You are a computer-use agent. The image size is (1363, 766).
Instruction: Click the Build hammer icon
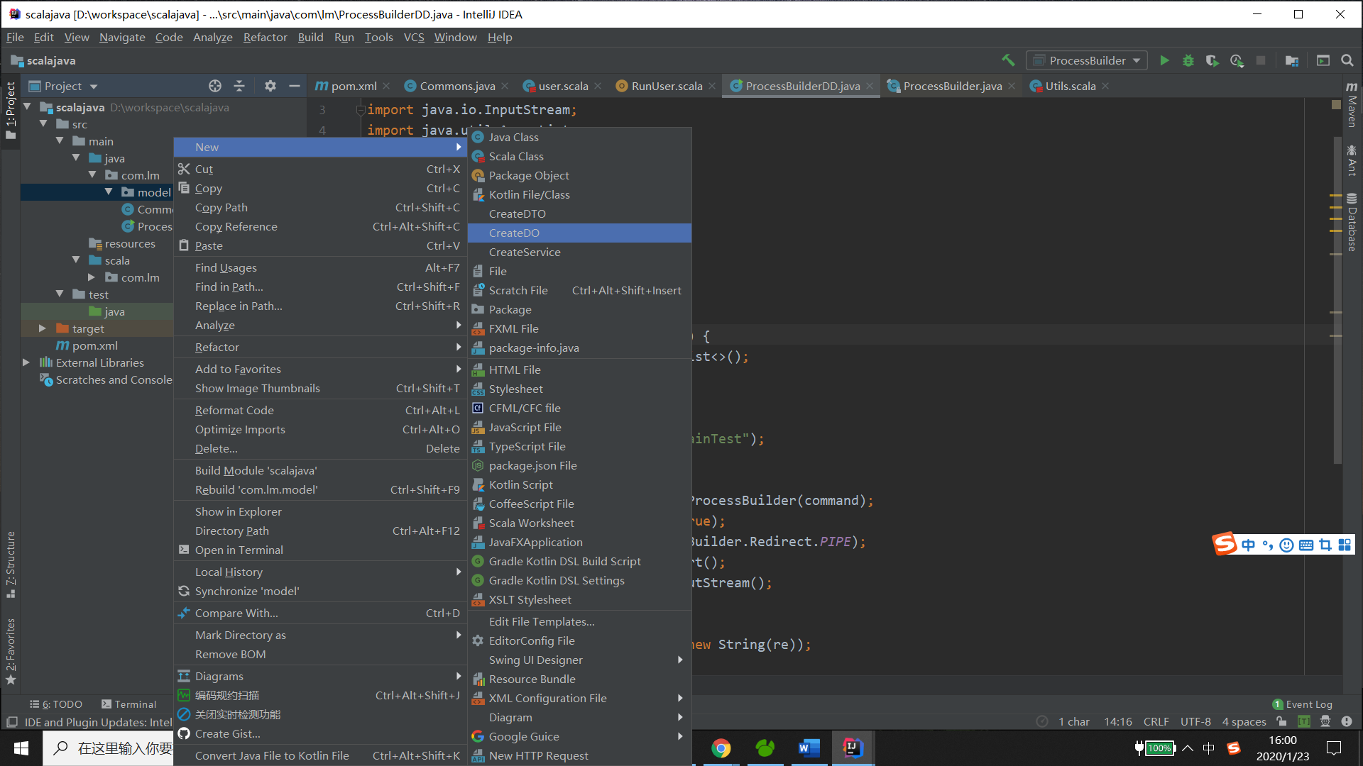[1008, 61]
